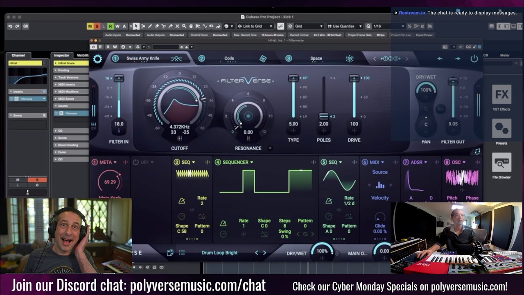Toggle the Filterverse power button
Viewport: 524px width, 295px height.
point(474,59)
